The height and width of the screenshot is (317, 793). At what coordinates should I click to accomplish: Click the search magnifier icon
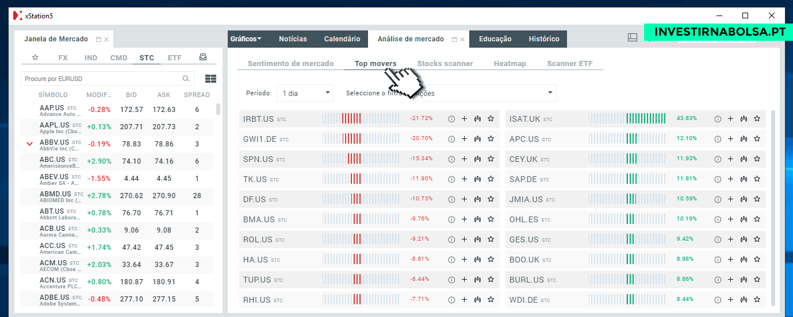[x=186, y=79]
